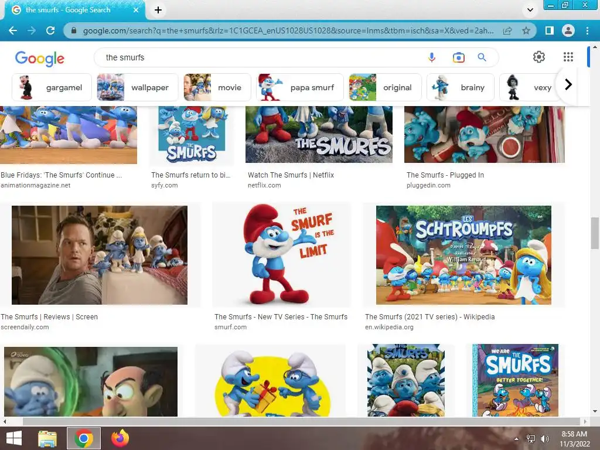Image resolution: width=600 pixels, height=450 pixels.
Task: Share this page from the address bar
Action: [x=507, y=30]
